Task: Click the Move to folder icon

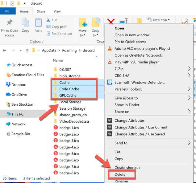Action: tap(83, 22)
